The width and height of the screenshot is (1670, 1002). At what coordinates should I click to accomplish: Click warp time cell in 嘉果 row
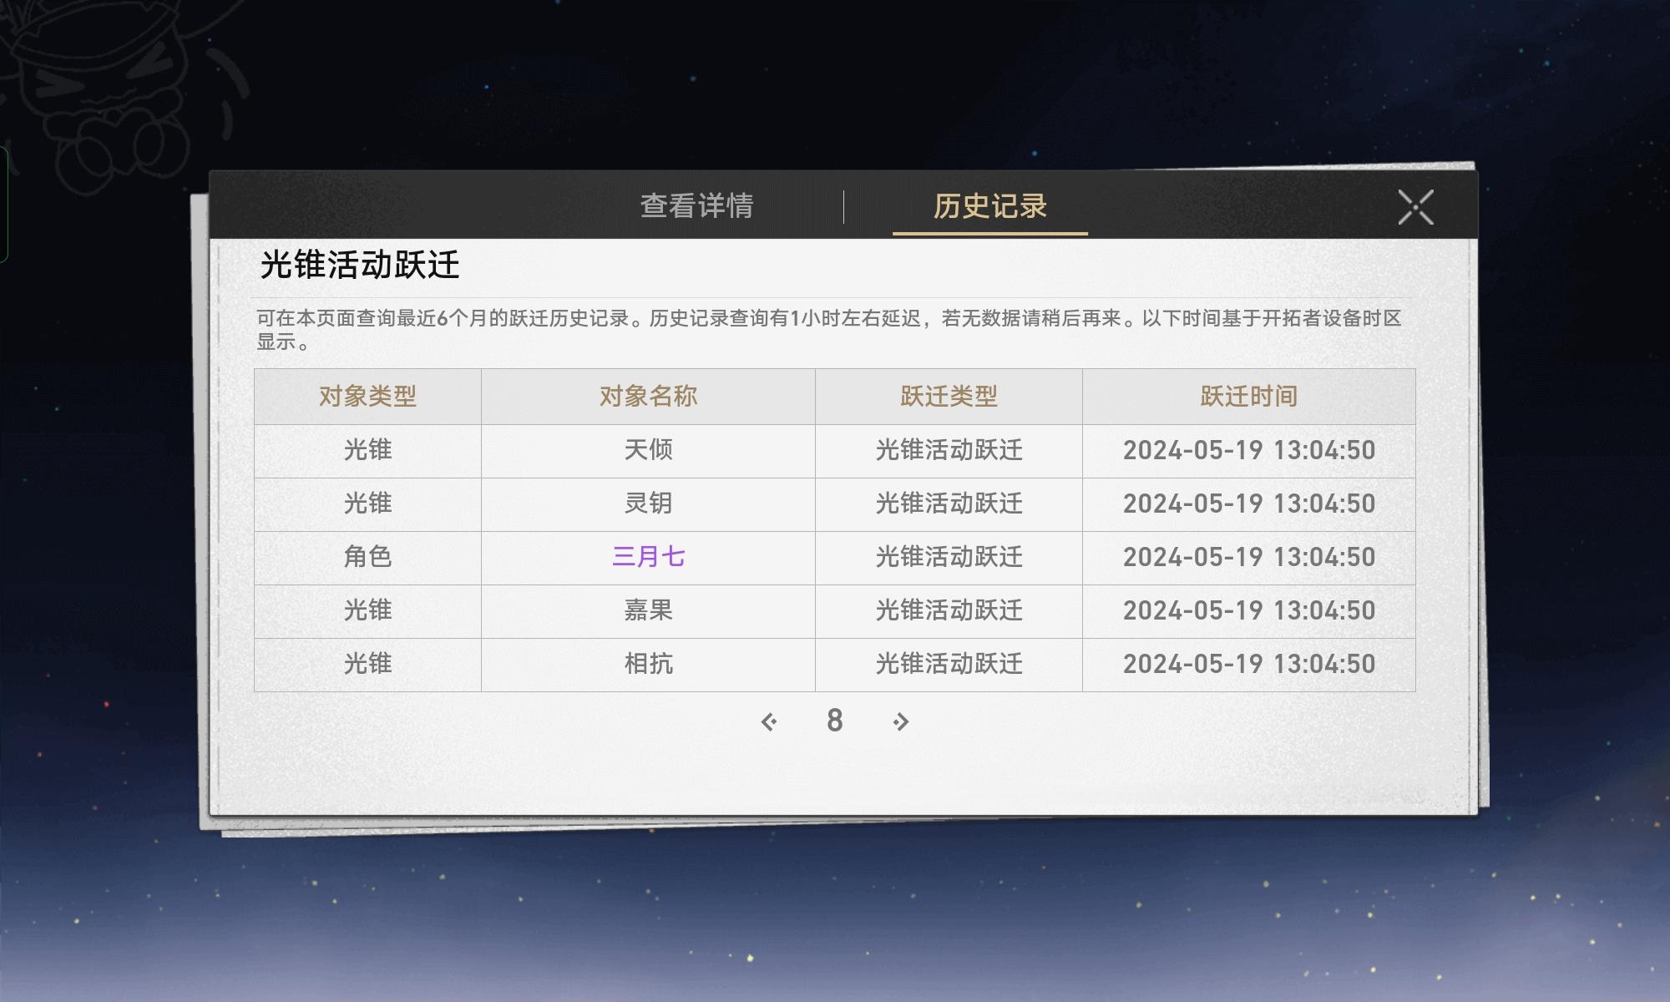click(1249, 610)
